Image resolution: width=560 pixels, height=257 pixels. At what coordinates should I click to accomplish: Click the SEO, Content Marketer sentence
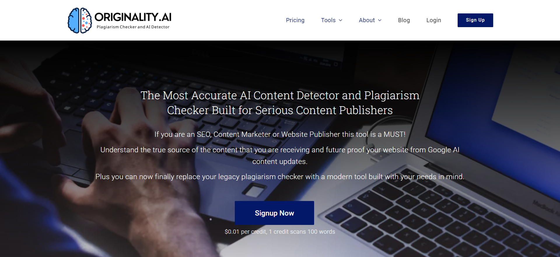coord(280,134)
